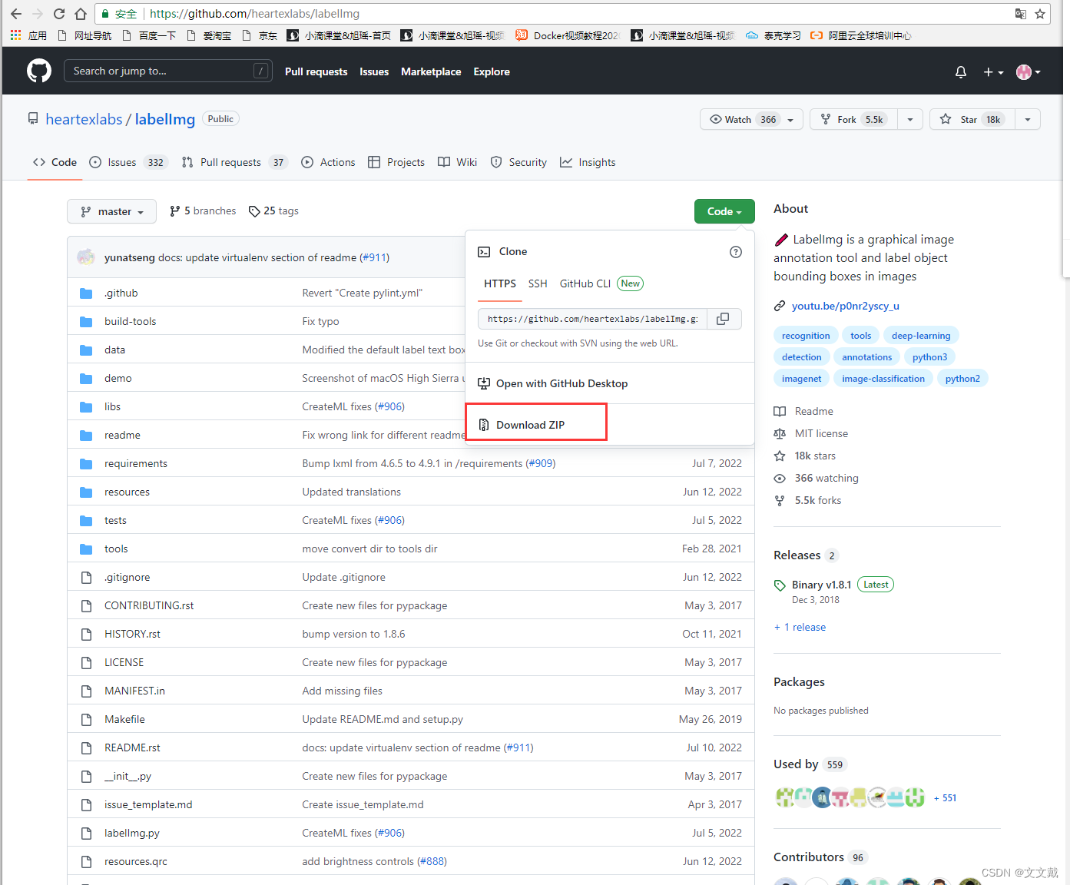The width and height of the screenshot is (1070, 885).
Task: Click the translate page icon
Action: 1020,14
